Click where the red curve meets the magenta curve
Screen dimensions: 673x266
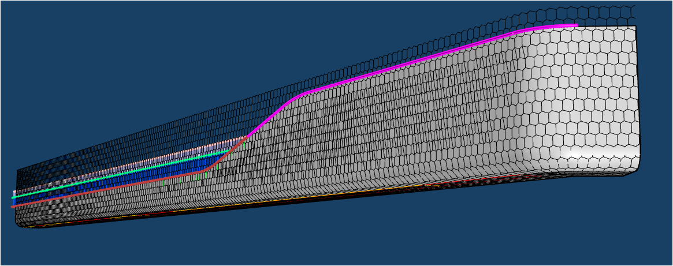tap(247, 137)
